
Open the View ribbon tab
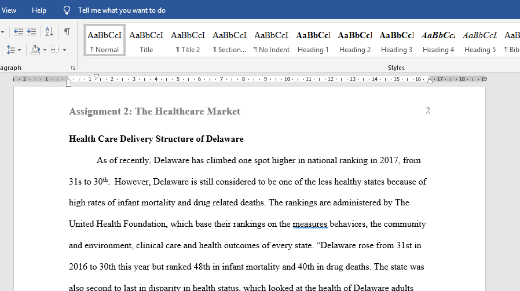click(9, 10)
